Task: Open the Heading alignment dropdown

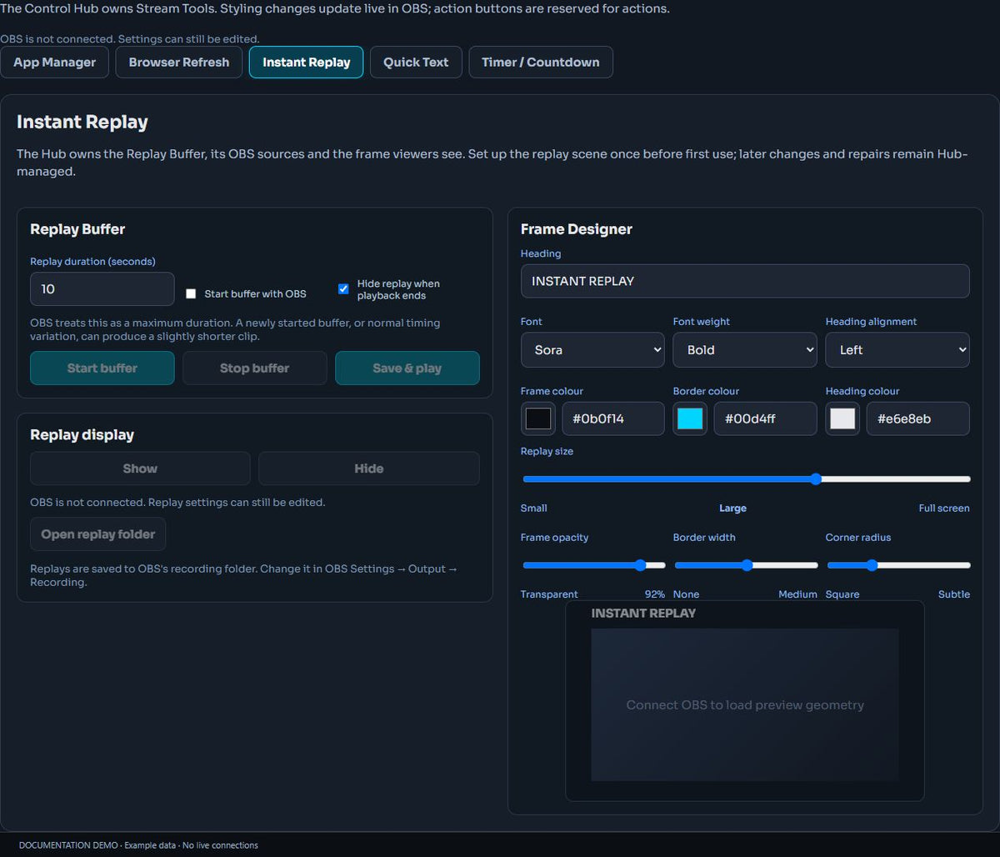Action: coord(897,350)
